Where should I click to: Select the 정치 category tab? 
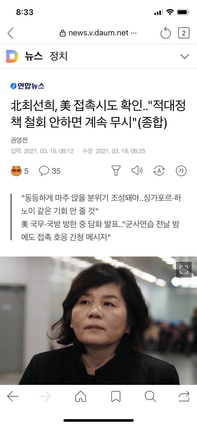[59, 56]
